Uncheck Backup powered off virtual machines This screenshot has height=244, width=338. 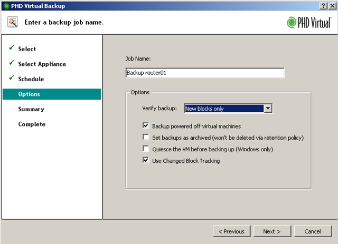146,126
